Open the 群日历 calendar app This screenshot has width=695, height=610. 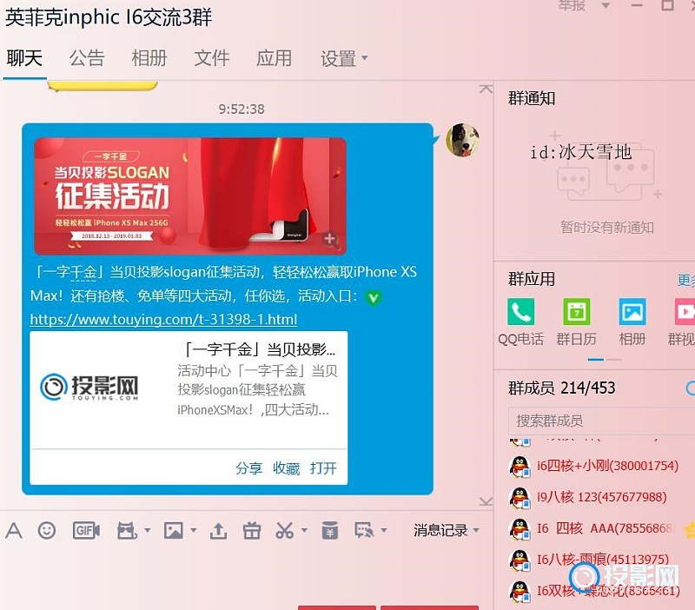tap(576, 322)
